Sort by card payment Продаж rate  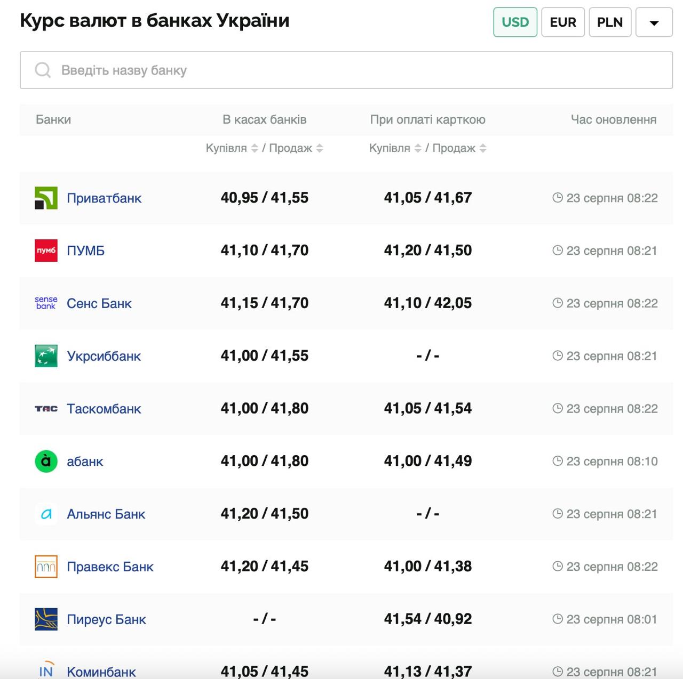483,148
